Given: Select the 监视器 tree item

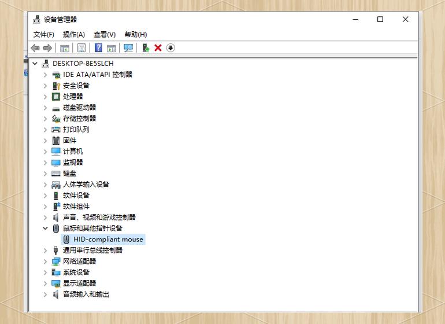Looking at the screenshot, I should (x=73, y=163).
